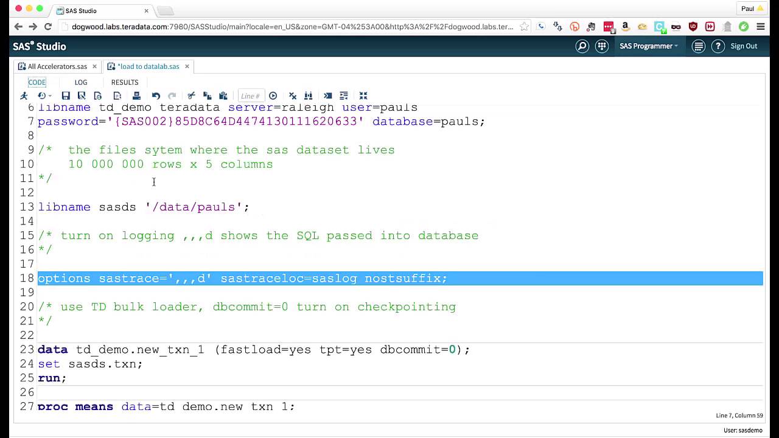The height and width of the screenshot is (438, 779).
Task: Click the Save As icon
Action: 82,96
